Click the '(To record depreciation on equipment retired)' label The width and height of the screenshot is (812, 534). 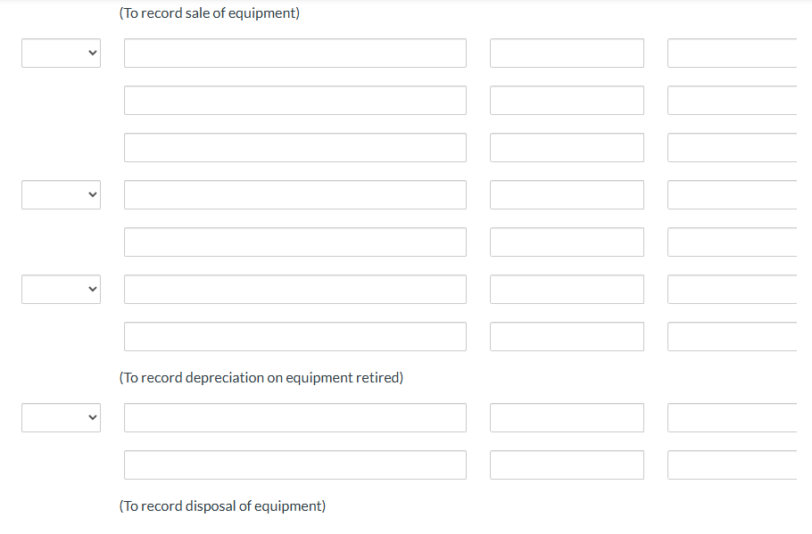click(x=261, y=377)
